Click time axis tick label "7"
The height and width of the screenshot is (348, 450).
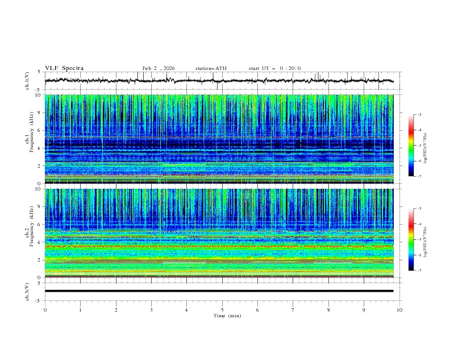pyautogui.click(x=293, y=310)
